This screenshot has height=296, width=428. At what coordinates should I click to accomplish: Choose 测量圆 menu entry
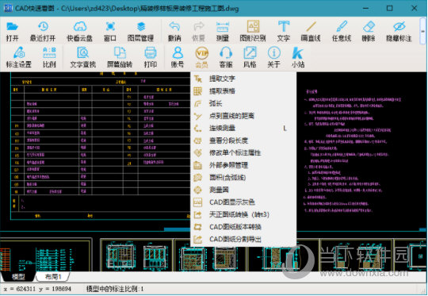click(x=243, y=190)
